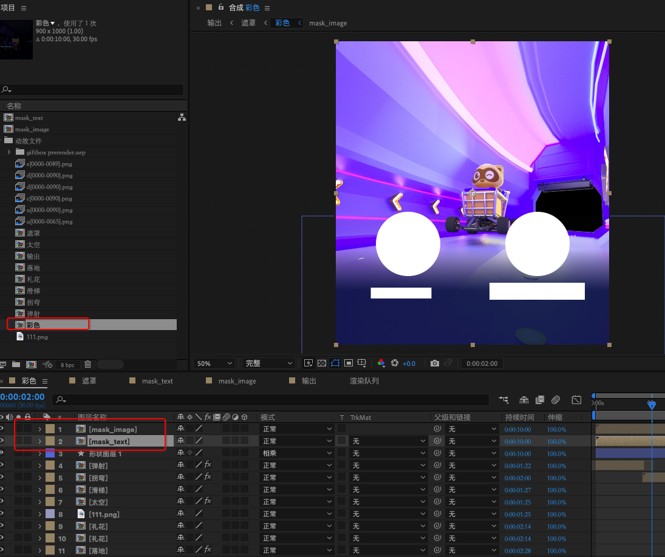Enable motion blur switch in timeline header
This screenshot has width=665, height=557.
click(555, 400)
